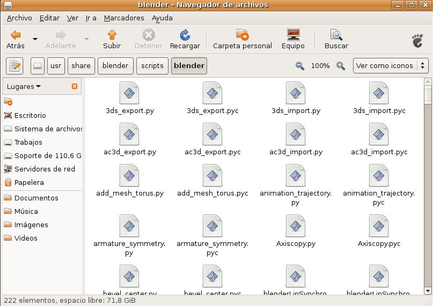Jump to root filesystem drive button
This screenshot has height=306, width=433.
click(37, 66)
